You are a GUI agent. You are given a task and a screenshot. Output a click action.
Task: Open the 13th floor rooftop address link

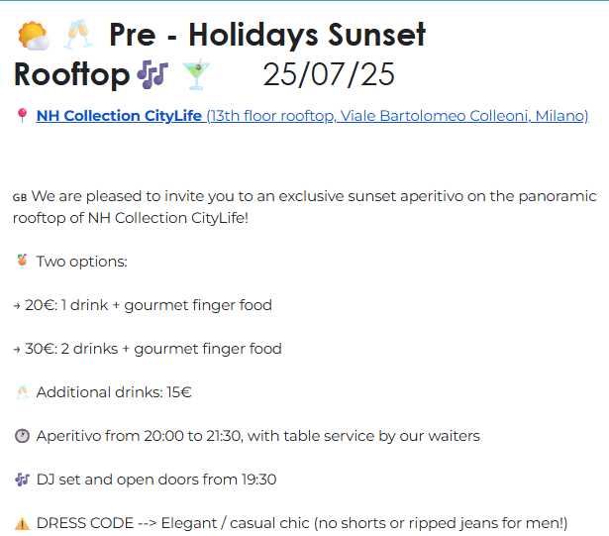pos(398,116)
